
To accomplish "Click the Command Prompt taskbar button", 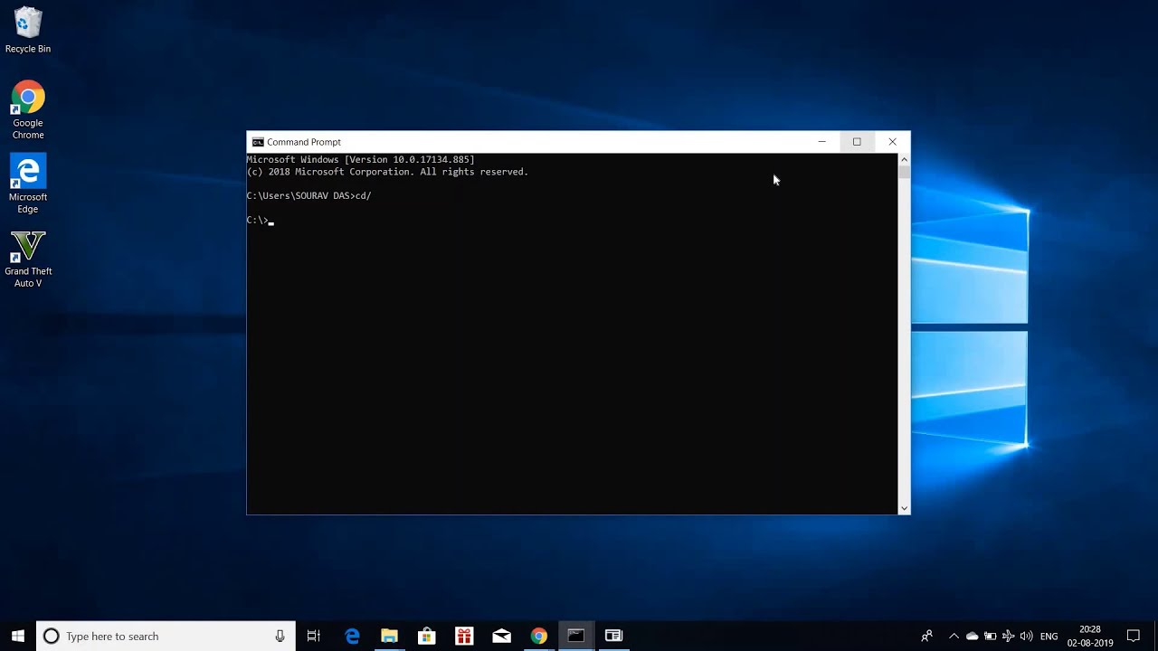I will [x=576, y=636].
